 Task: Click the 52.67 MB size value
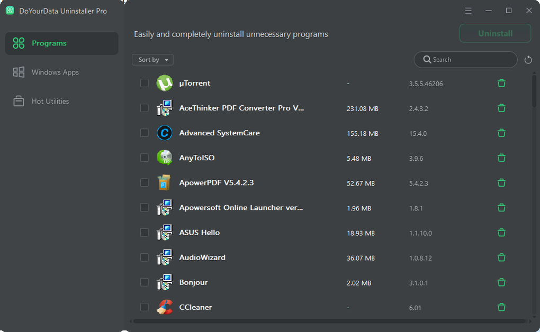[x=361, y=183]
